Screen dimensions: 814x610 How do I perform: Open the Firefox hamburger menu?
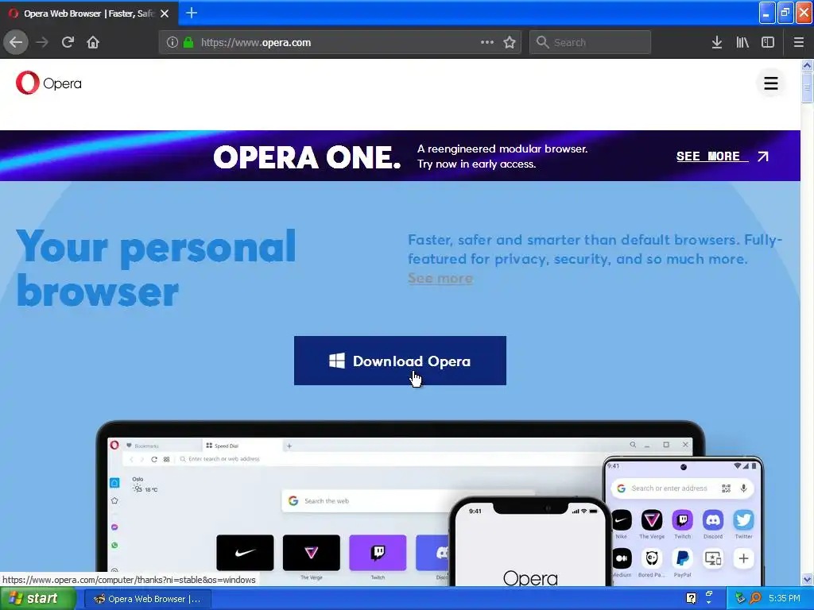coord(798,42)
